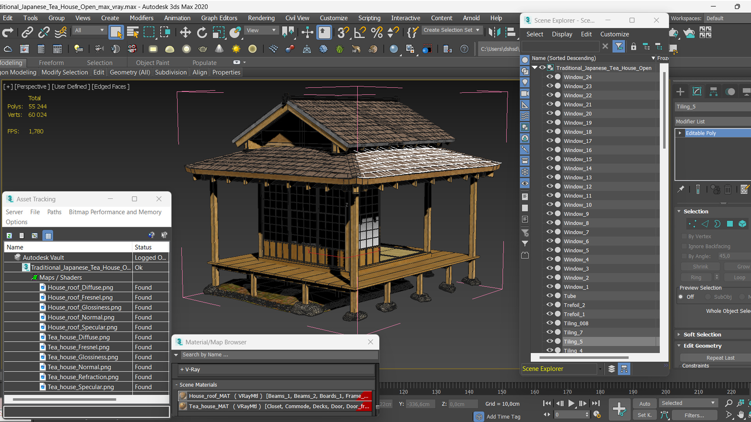
Task: Hide Window_24 using its eye icon
Action: (550, 77)
